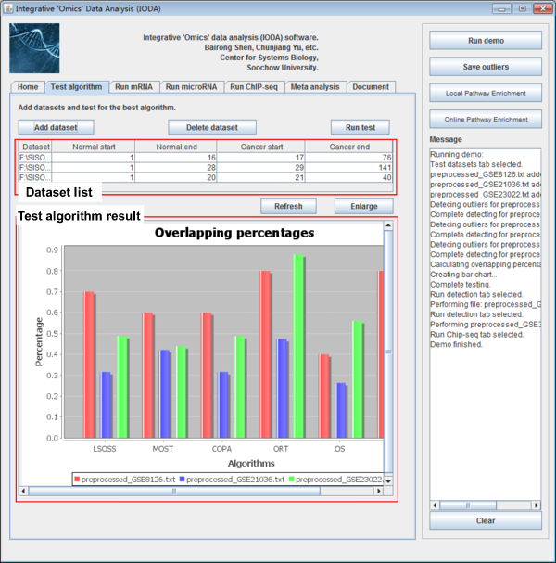
Task: Select the Test algorithm tab
Action: click(x=76, y=87)
